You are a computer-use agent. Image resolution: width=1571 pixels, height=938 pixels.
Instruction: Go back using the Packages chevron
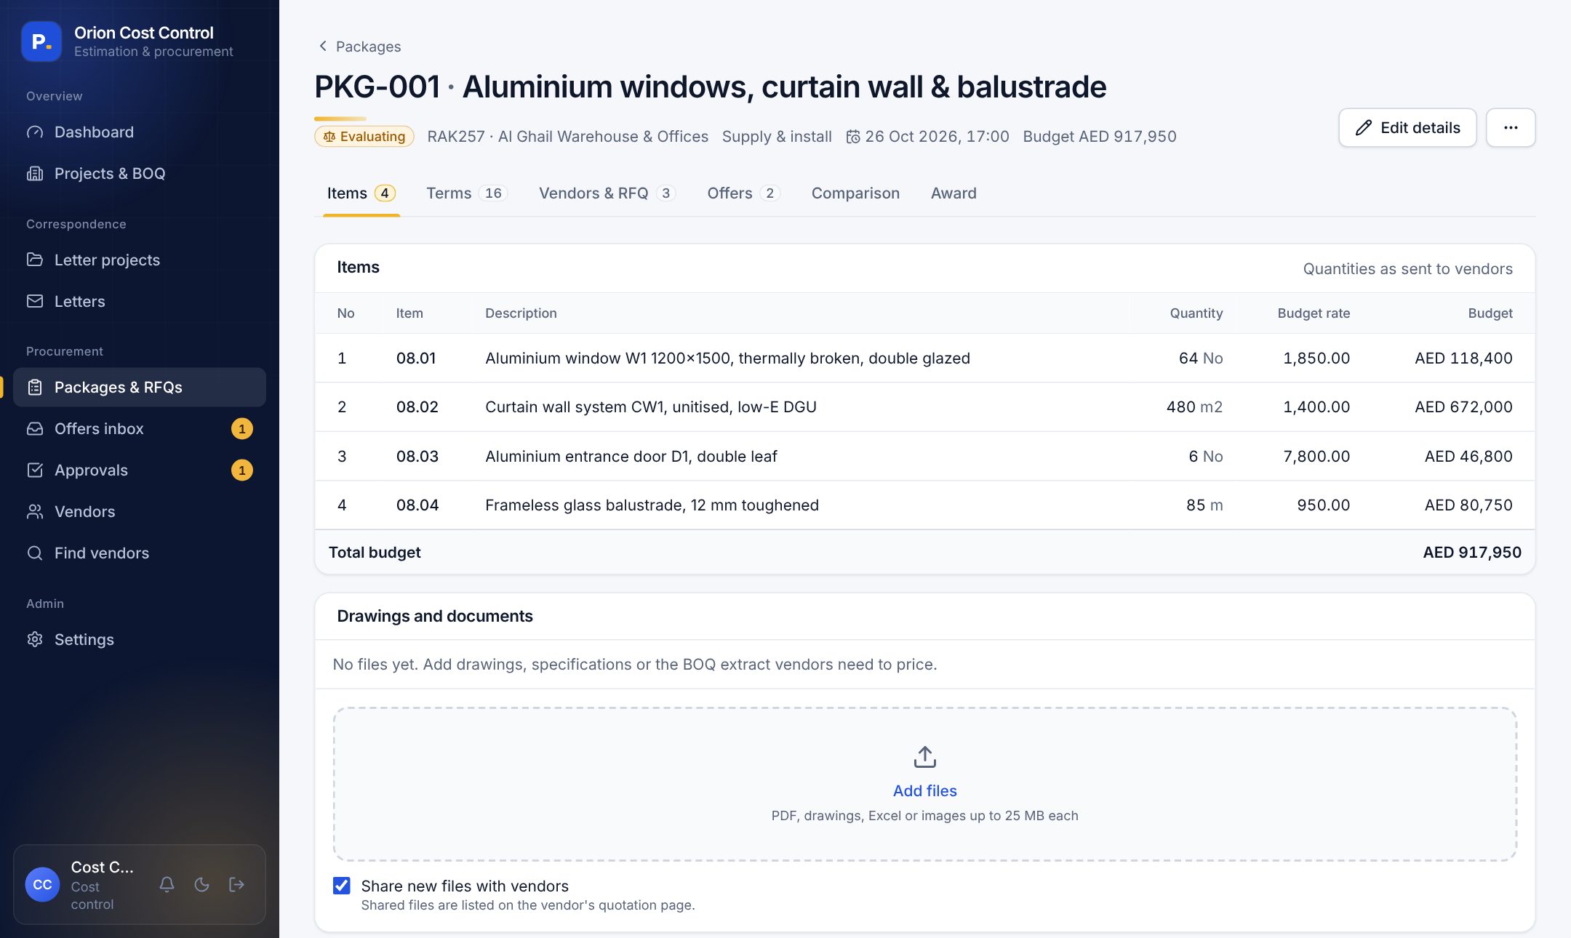coord(323,46)
